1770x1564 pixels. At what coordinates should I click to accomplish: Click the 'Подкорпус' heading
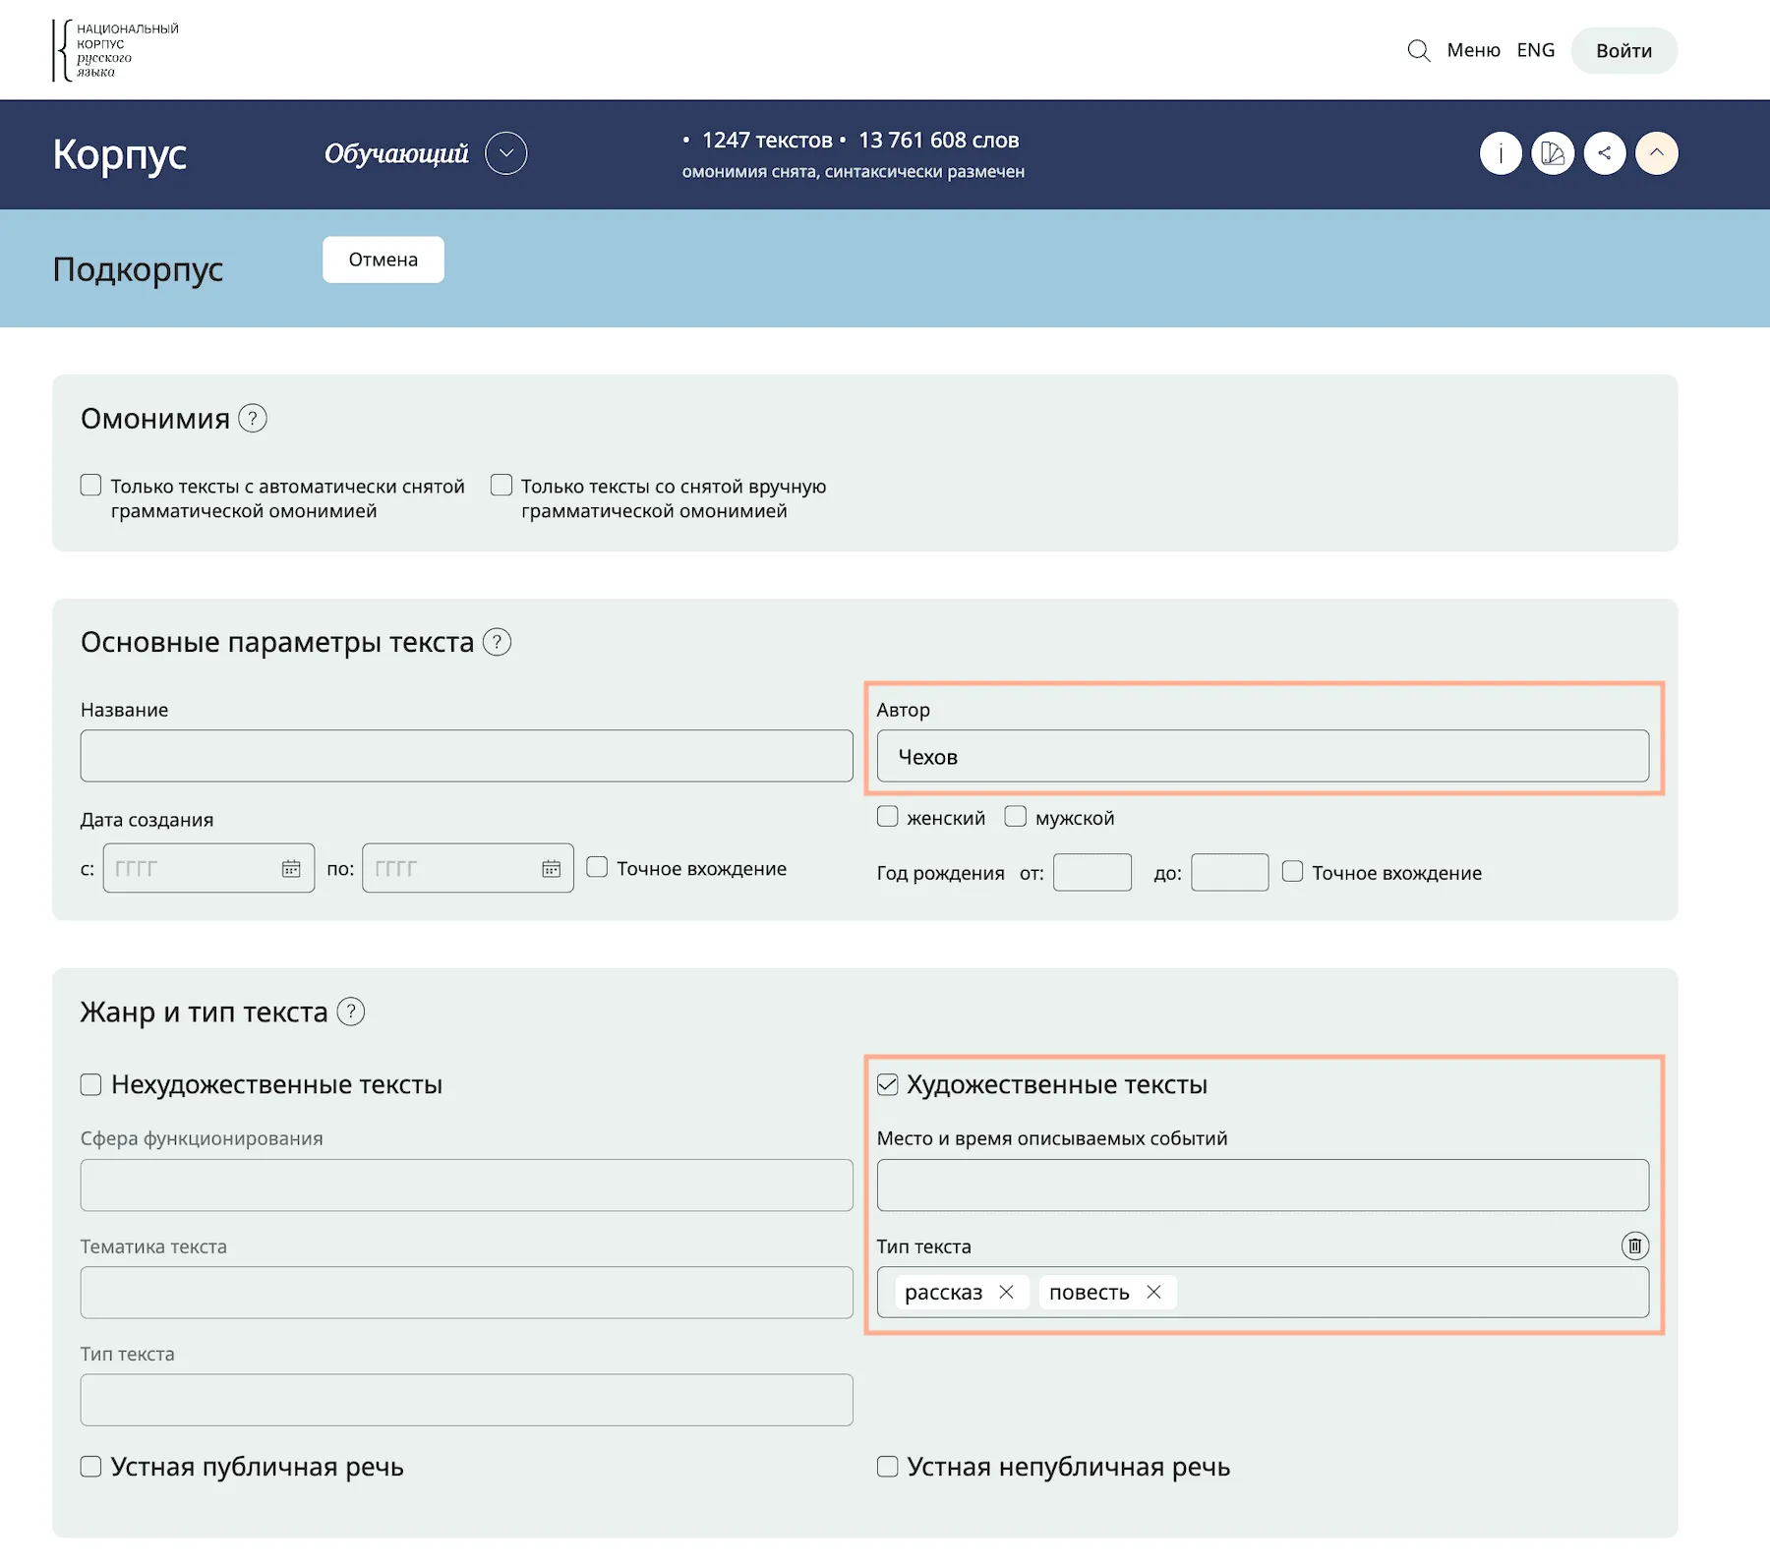coord(138,268)
